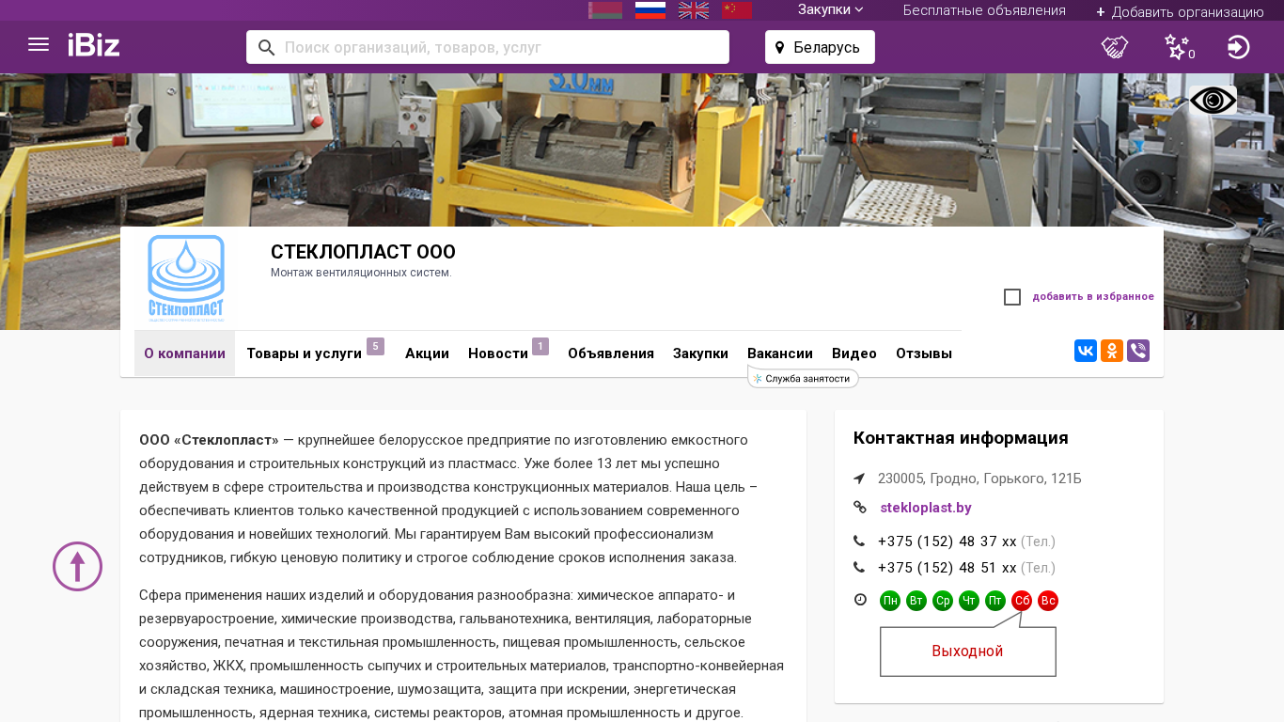Click the Выходной status tooltip

point(967,651)
